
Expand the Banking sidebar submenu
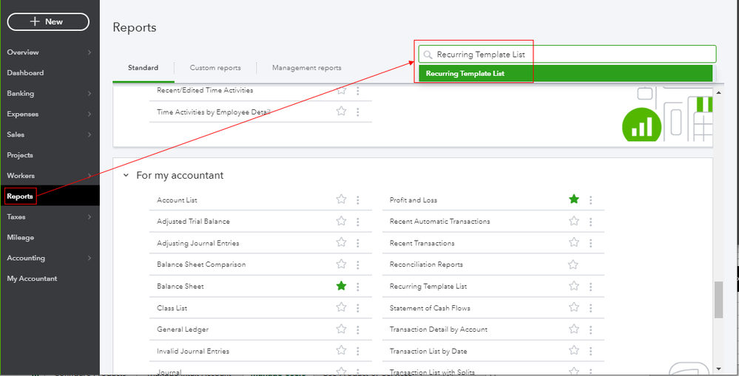[x=89, y=94]
